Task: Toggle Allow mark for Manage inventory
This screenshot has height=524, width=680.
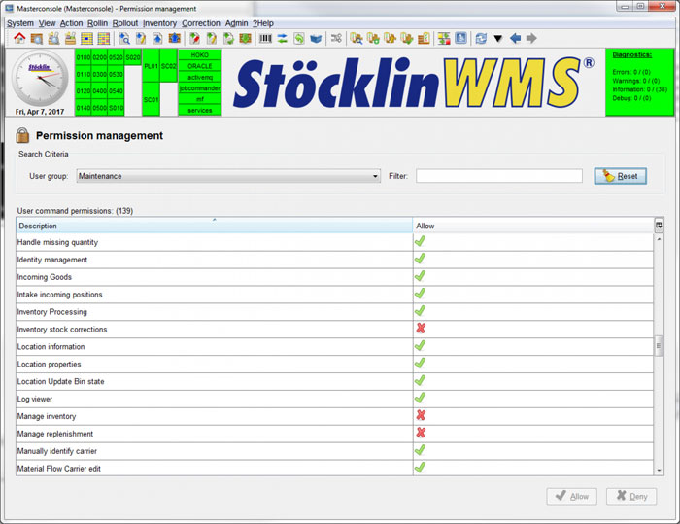Action: click(421, 416)
